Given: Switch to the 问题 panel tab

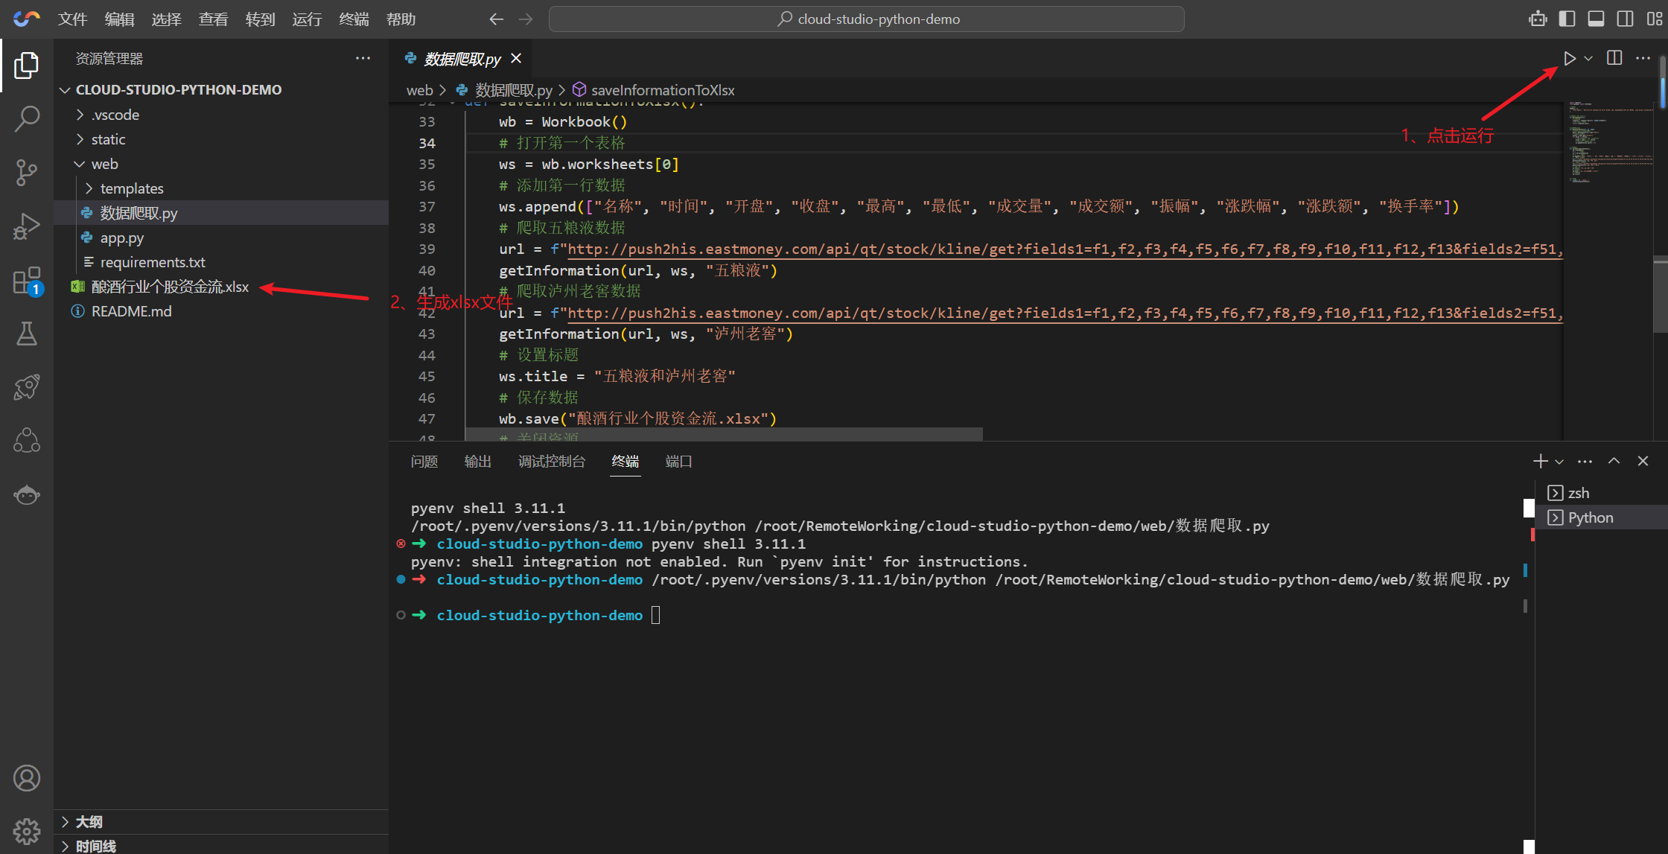Looking at the screenshot, I should click(424, 462).
